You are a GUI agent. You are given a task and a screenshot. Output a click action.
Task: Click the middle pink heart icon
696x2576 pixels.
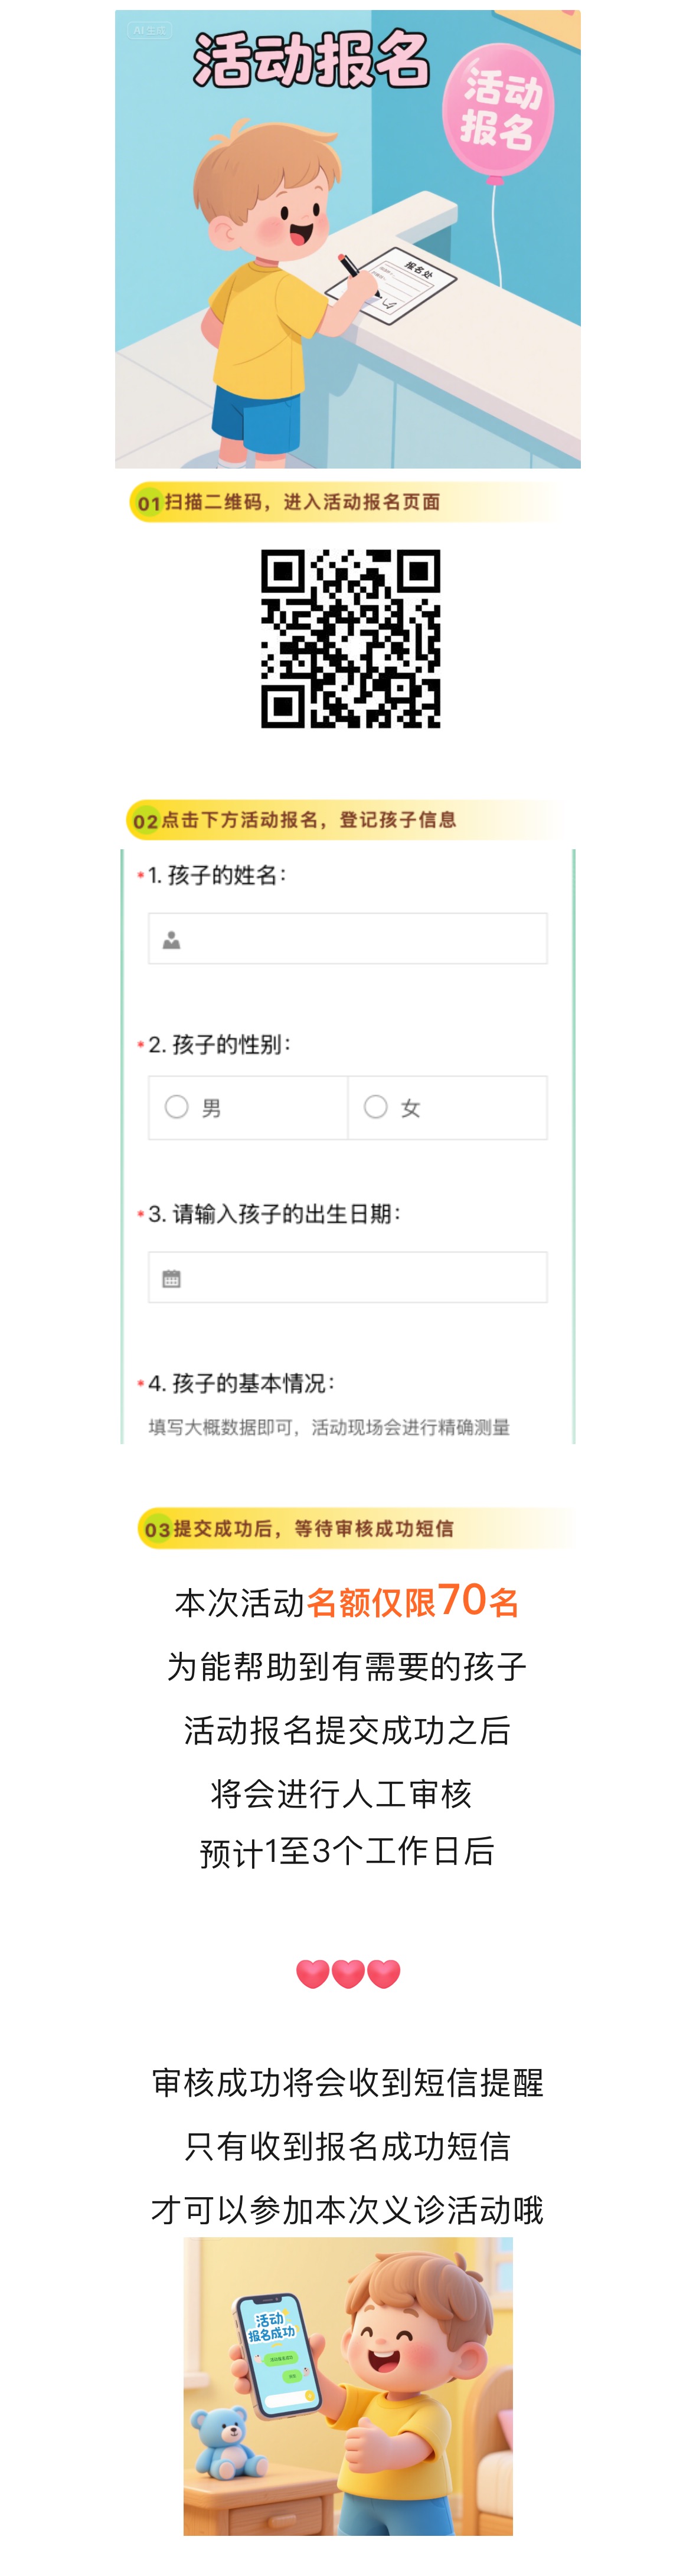point(348,1974)
